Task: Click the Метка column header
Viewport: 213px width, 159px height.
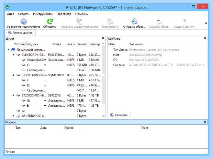Action: 57,44
